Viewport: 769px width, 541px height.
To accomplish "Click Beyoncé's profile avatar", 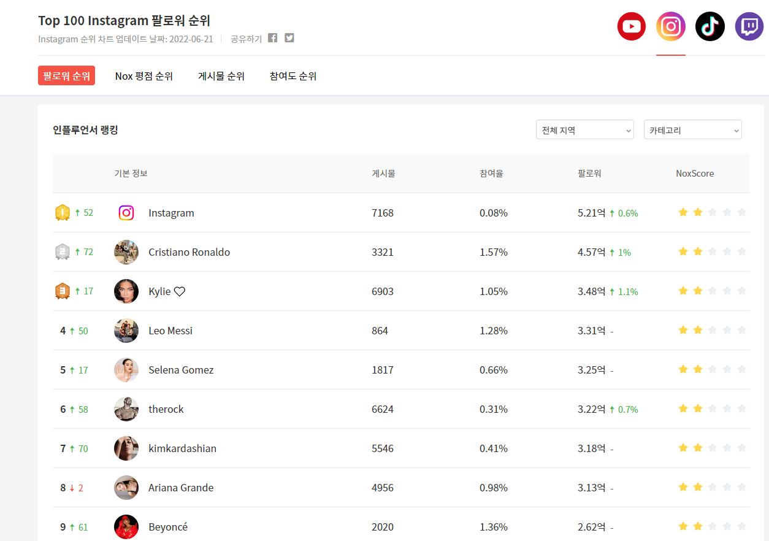I will click(x=126, y=527).
